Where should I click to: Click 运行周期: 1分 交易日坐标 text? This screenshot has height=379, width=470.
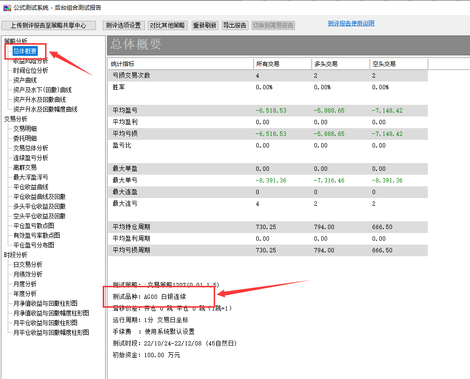click(151, 320)
